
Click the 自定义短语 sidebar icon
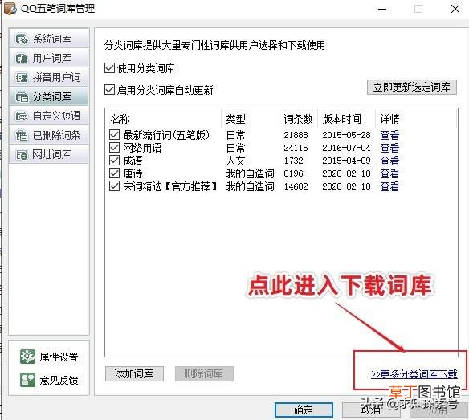point(22,116)
